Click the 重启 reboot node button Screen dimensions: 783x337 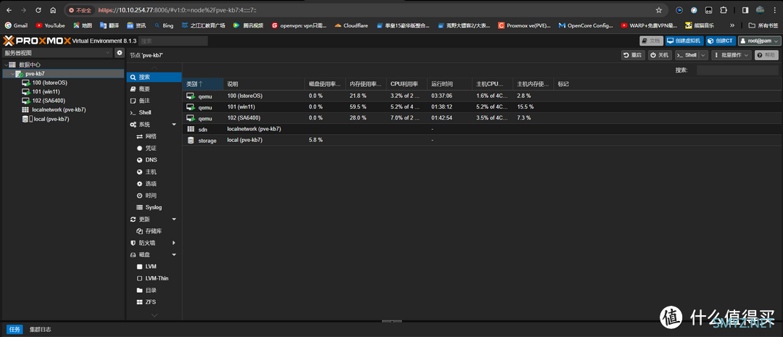(x=633, y=55)
